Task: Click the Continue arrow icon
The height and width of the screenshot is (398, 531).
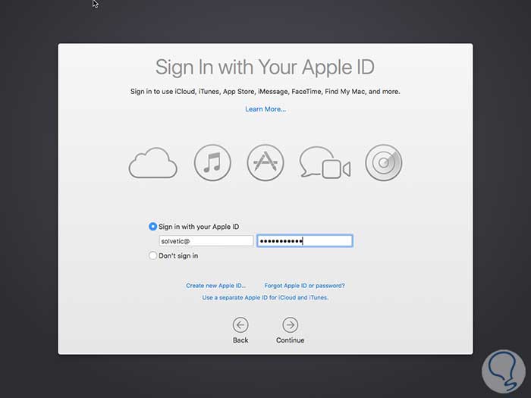Action: click(291, 325)
